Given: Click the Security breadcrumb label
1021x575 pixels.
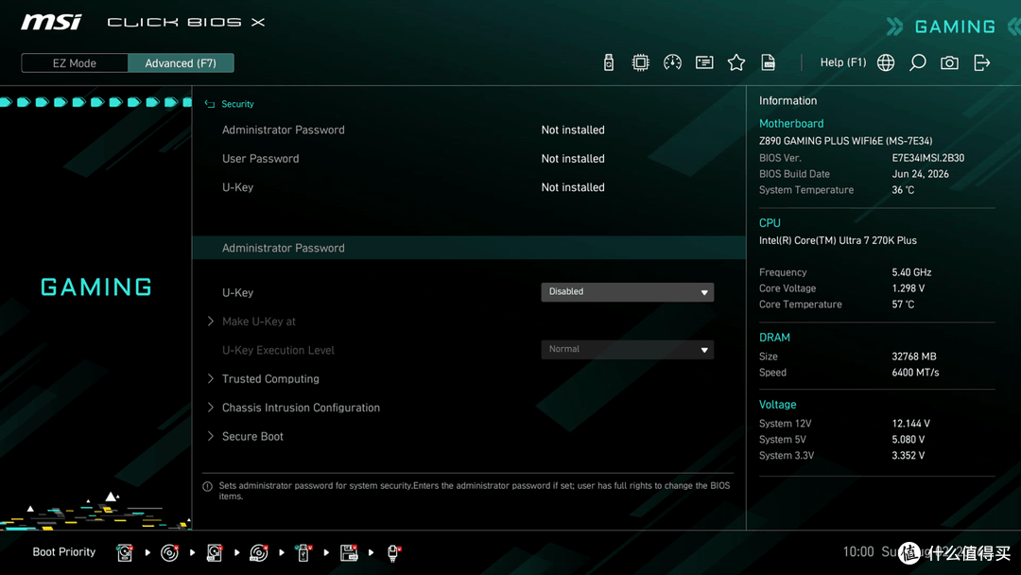Looking at the screenshot, I should 237,104.
